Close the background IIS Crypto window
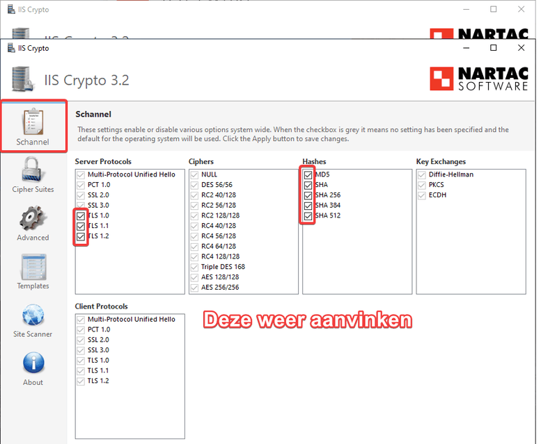Image resolution: width=557 pixels, height=444 pixels. click(x=521, y=9)
